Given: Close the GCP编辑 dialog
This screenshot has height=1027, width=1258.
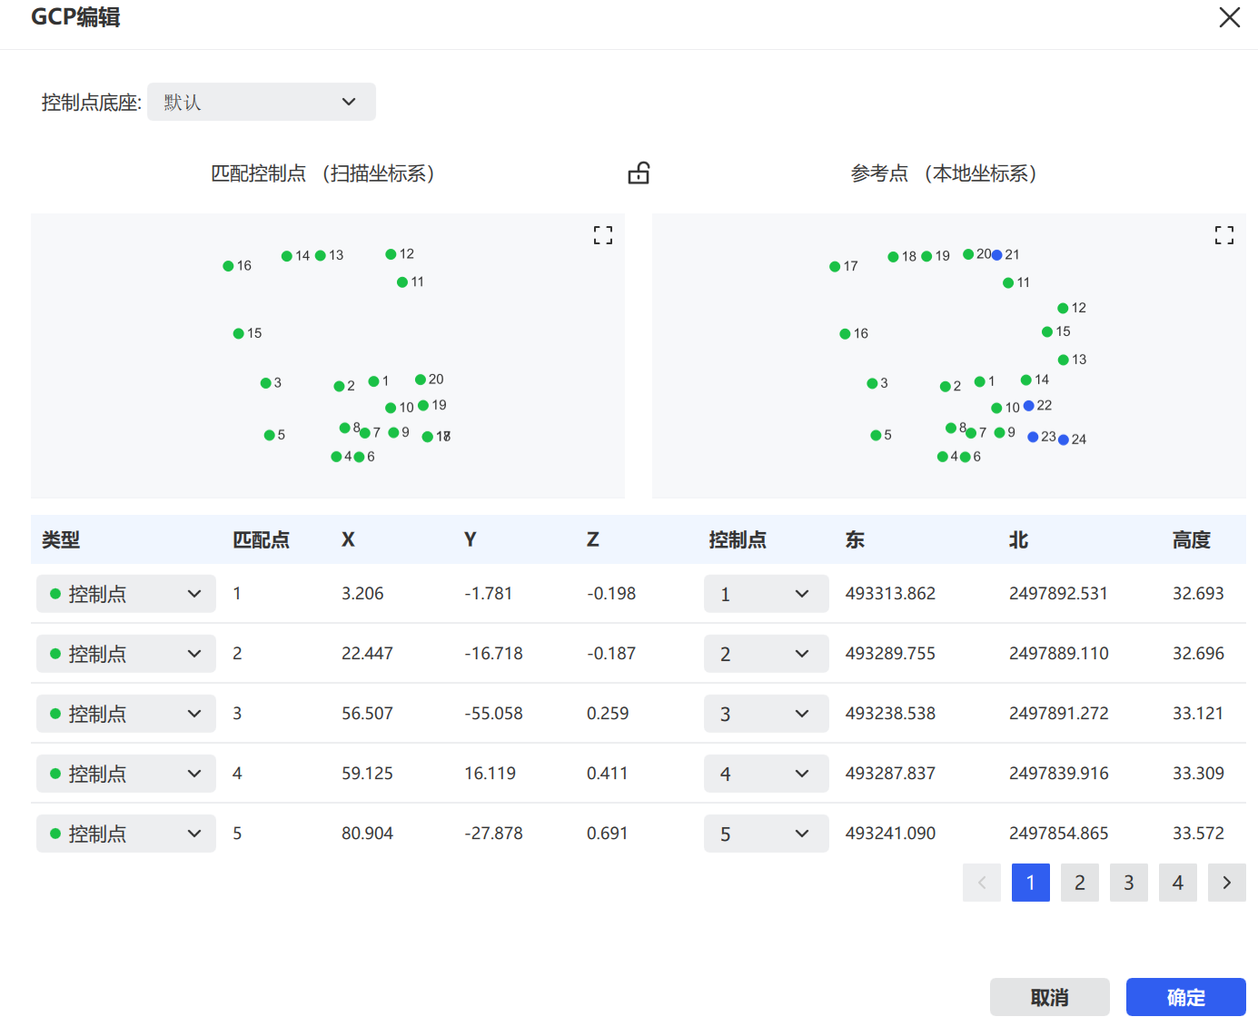Looking at the screenshot, I should (x=1230, y=17).
